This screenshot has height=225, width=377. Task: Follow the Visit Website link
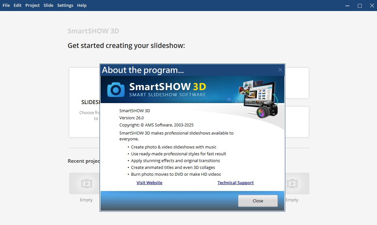[149, 183]
